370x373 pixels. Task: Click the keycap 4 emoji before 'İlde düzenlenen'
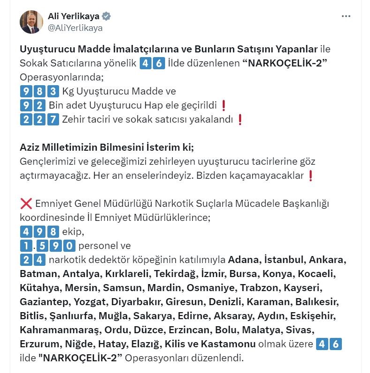[x=145, y=63]
